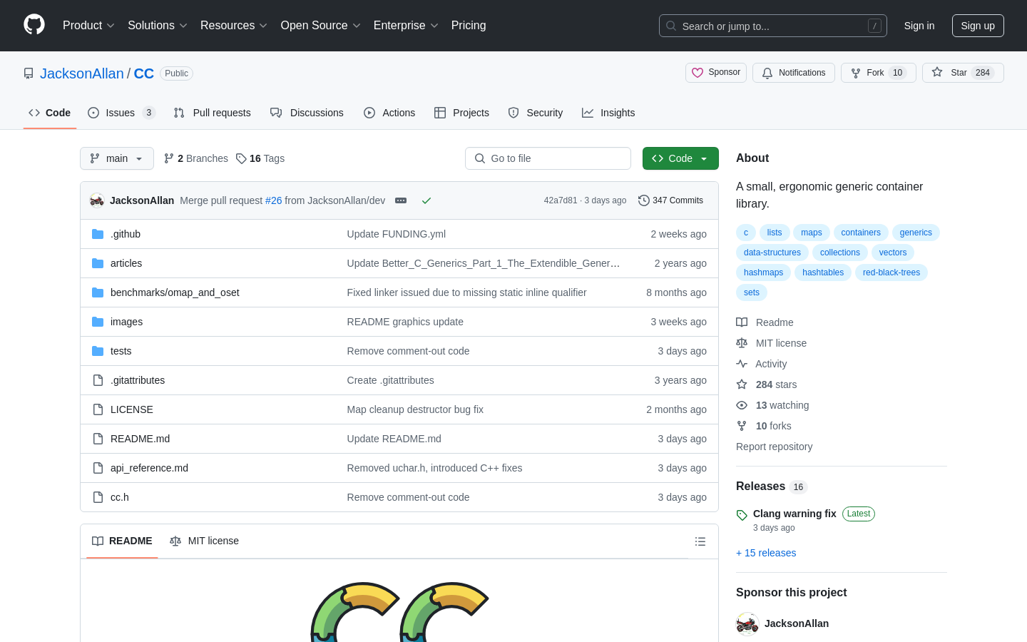
Task: Open the .gitattributes file
Action: tap(138, 380)
